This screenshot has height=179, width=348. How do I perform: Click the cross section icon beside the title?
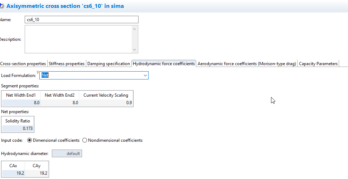(2, 6)
